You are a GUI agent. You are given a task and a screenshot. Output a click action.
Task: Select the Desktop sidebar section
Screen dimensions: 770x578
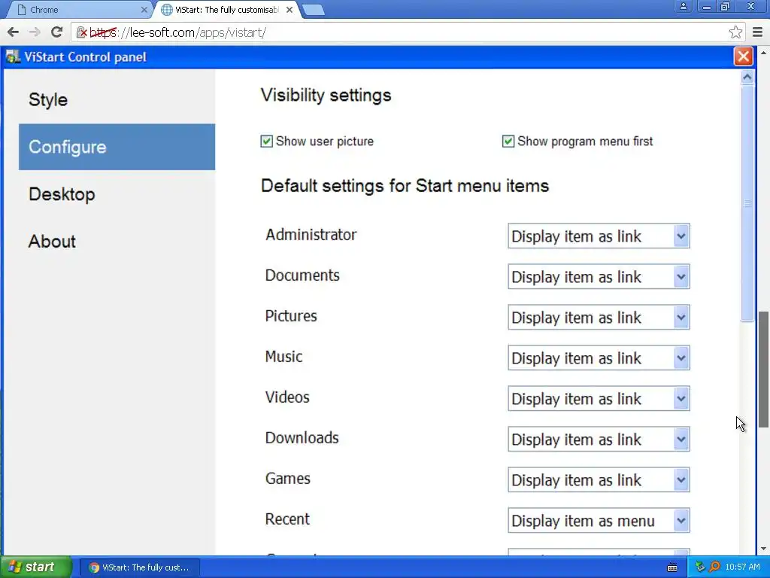pos(117,194)
